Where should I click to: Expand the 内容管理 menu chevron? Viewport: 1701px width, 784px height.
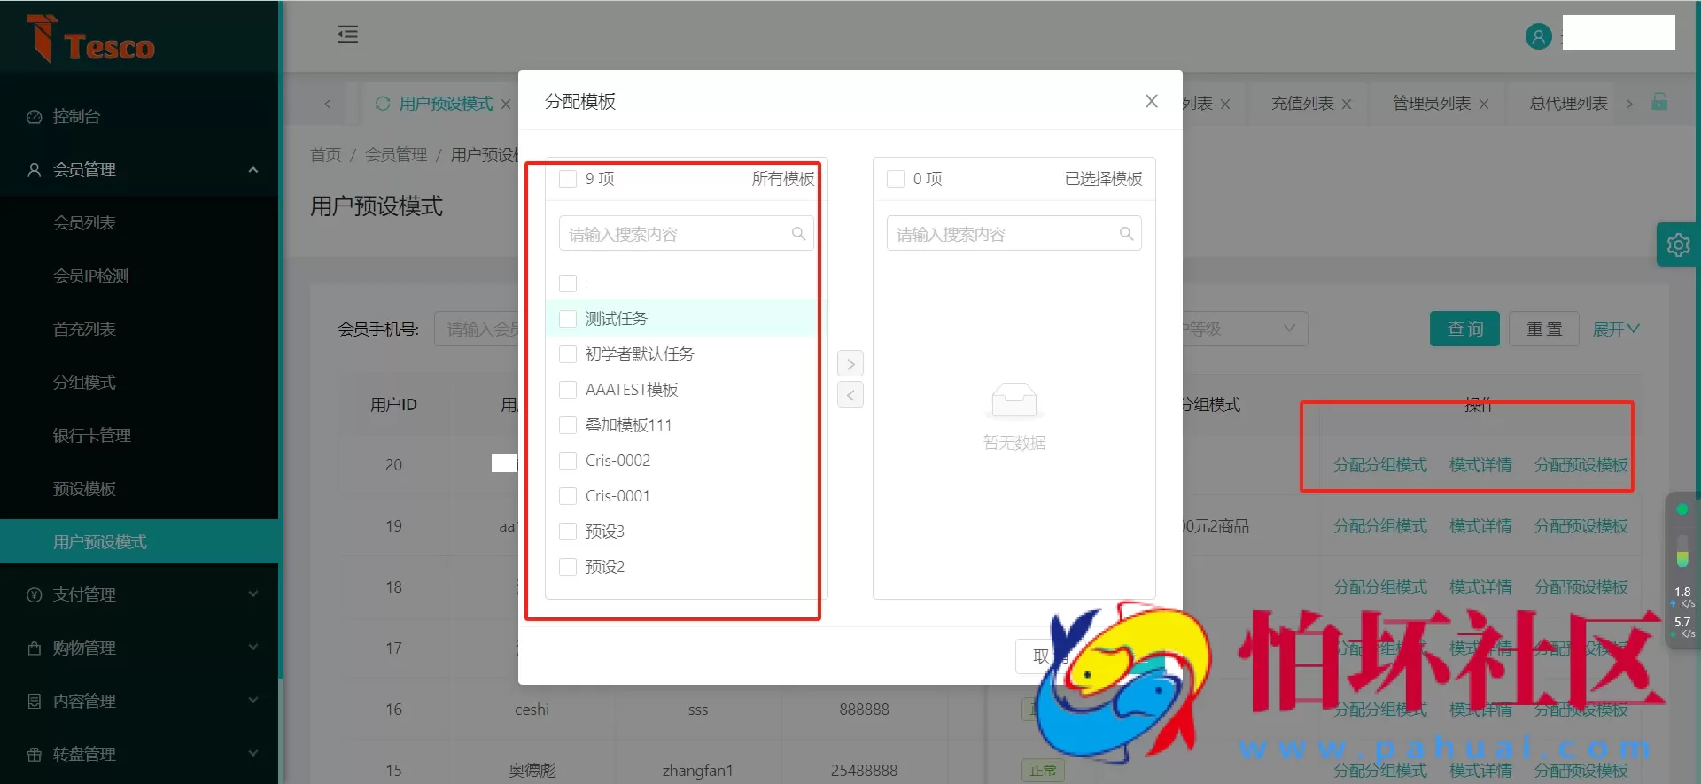tap(253, 701)
